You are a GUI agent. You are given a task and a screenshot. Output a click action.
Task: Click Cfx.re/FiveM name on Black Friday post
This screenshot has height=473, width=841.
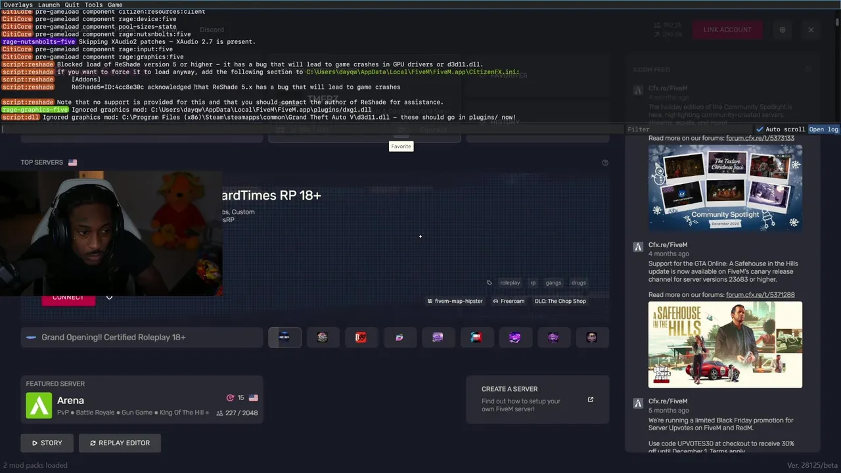coord(668,401)
